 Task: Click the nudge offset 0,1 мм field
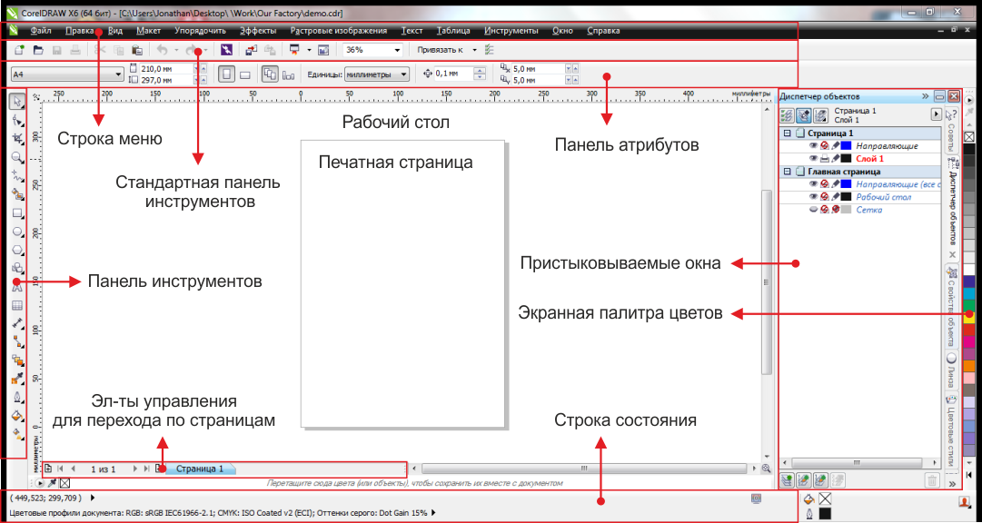pos(454,74)
